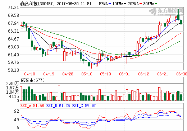The image size is (187, 131).
Task: Click the 2.30万 volume axis label
Action: tap(13, 84)
